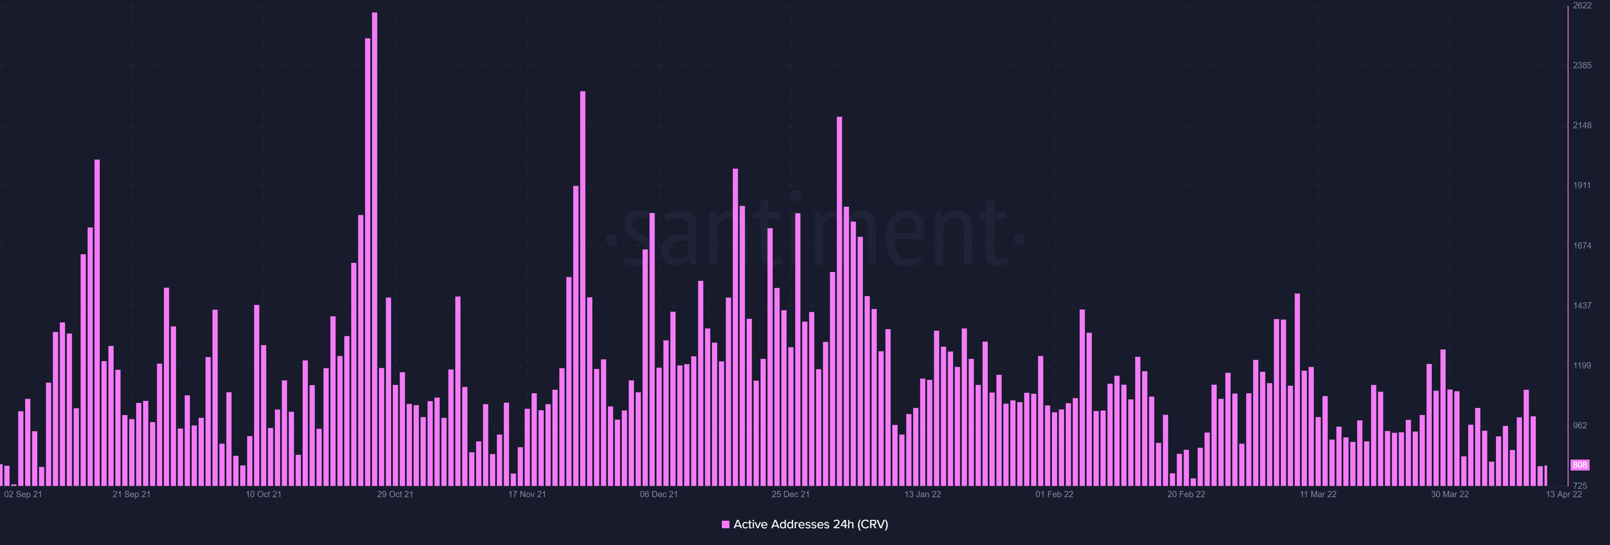The width and height of the screenshot is (1610, 545).
Task: Click the tallest bar in late October
Action: [x=374, y=250]
